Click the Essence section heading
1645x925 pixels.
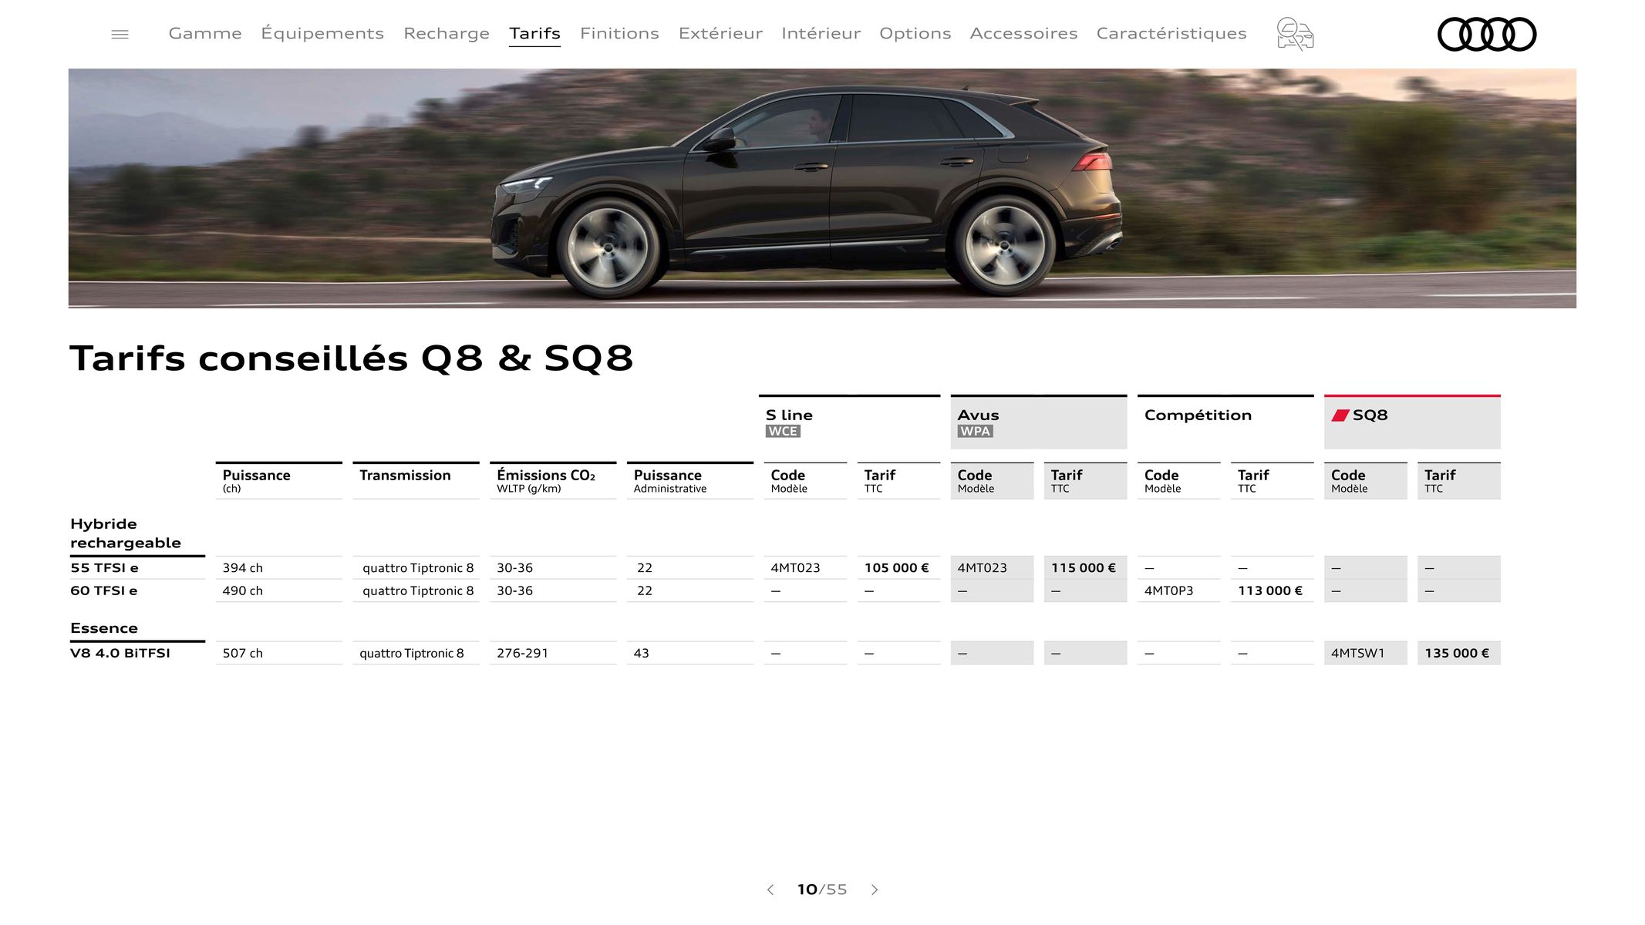(104, 627)
